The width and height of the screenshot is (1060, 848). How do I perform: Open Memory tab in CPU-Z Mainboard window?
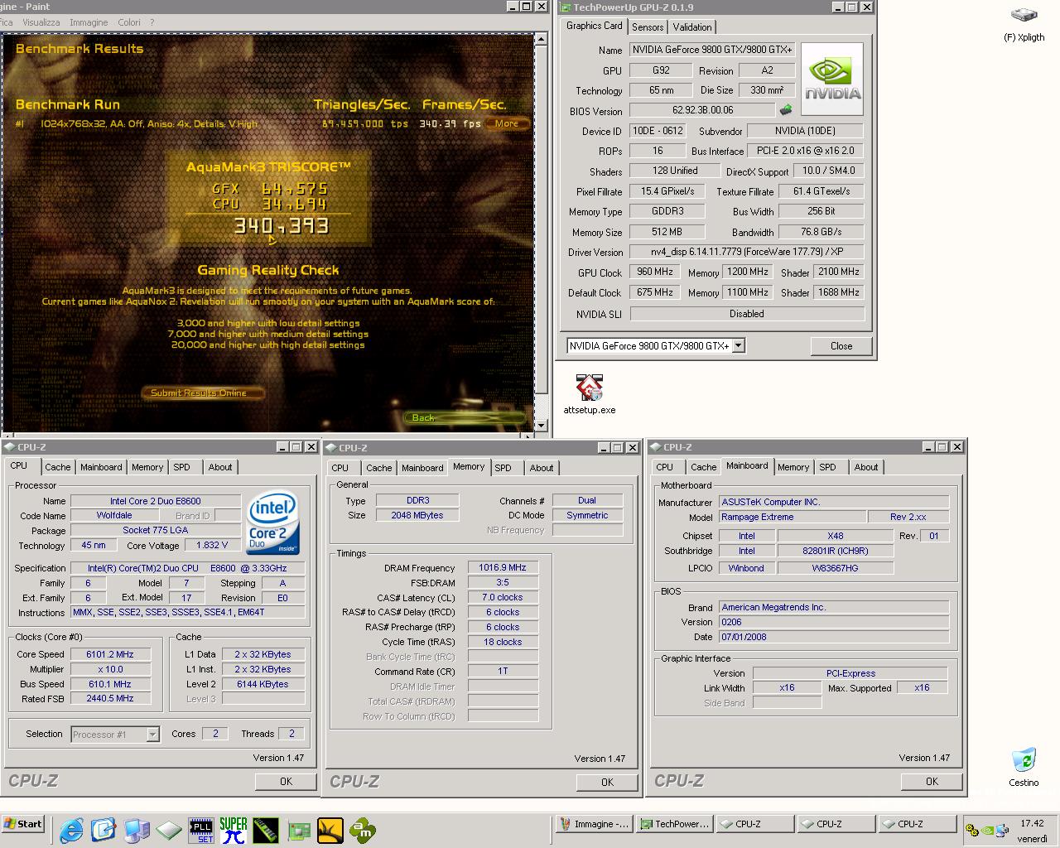[793, 467]
